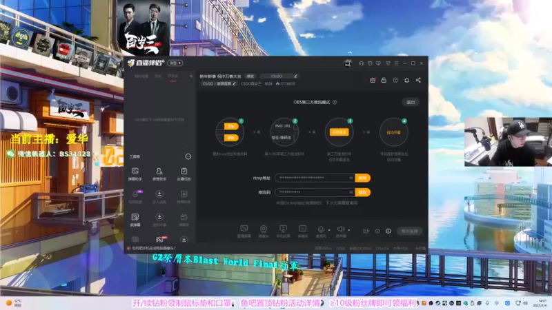Reveal the stream code with eye icon
This screenshot has width=552, height=310.
click(351, 192)
